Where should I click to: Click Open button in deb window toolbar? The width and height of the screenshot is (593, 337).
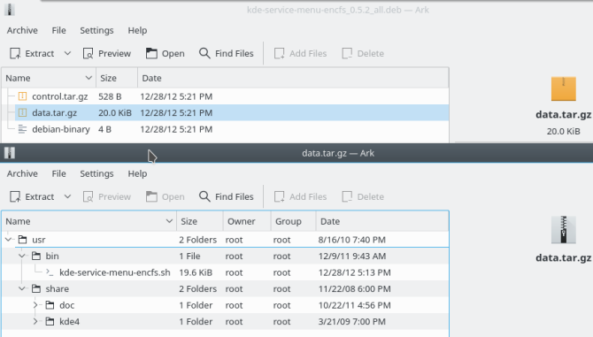pos(166,54)
